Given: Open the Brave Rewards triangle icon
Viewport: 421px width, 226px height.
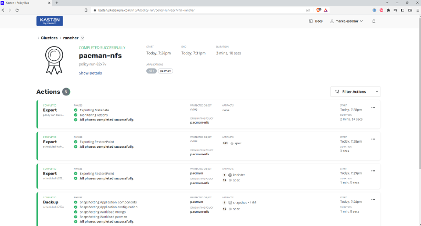Looking at the screenshot, I should point(326,10).
